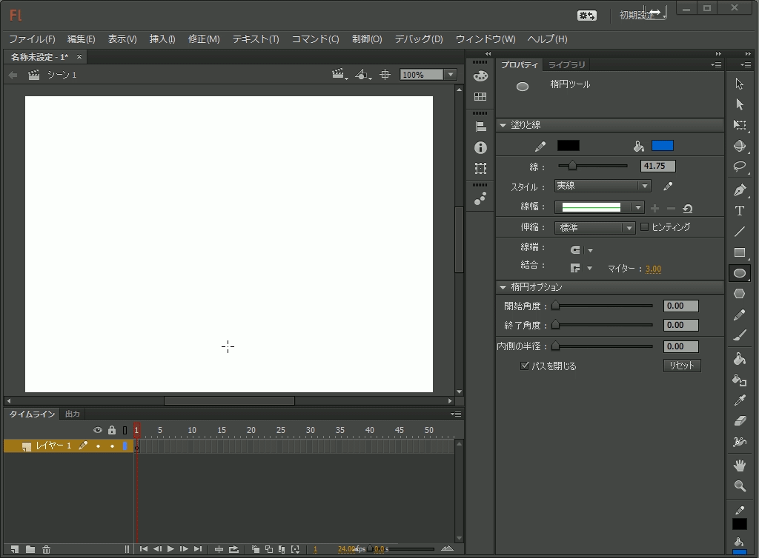Select the Free Transform tool
Screen dimensions: 759x558
coord(739,124)
